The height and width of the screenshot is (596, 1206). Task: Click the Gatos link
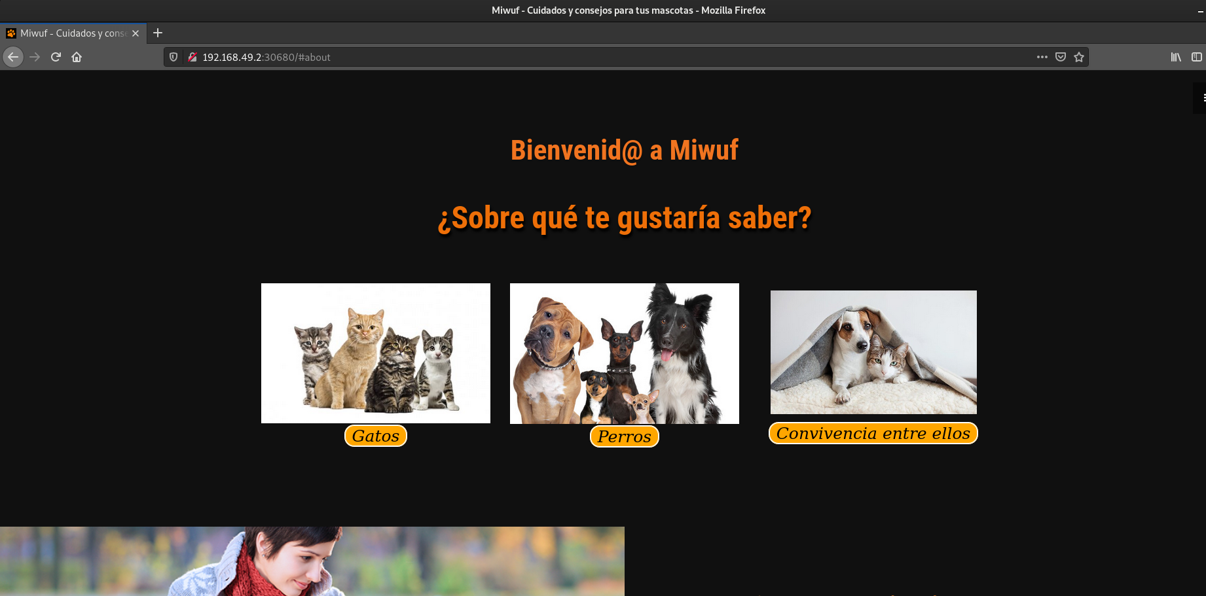[375, 435]
